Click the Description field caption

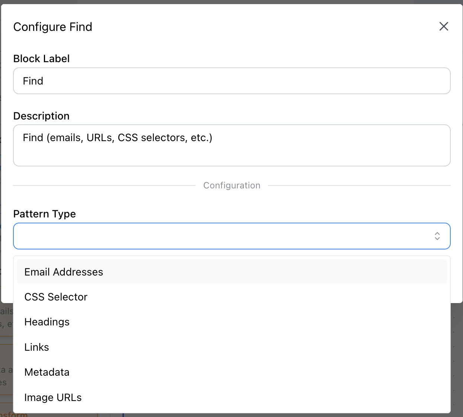coord(41,116)
